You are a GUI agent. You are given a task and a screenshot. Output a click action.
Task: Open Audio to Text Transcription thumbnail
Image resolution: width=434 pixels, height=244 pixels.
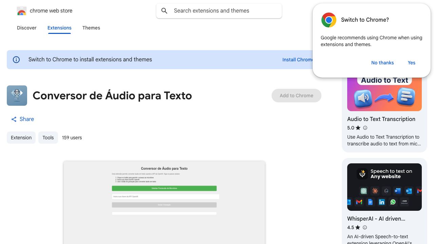(x=384, y=94)
